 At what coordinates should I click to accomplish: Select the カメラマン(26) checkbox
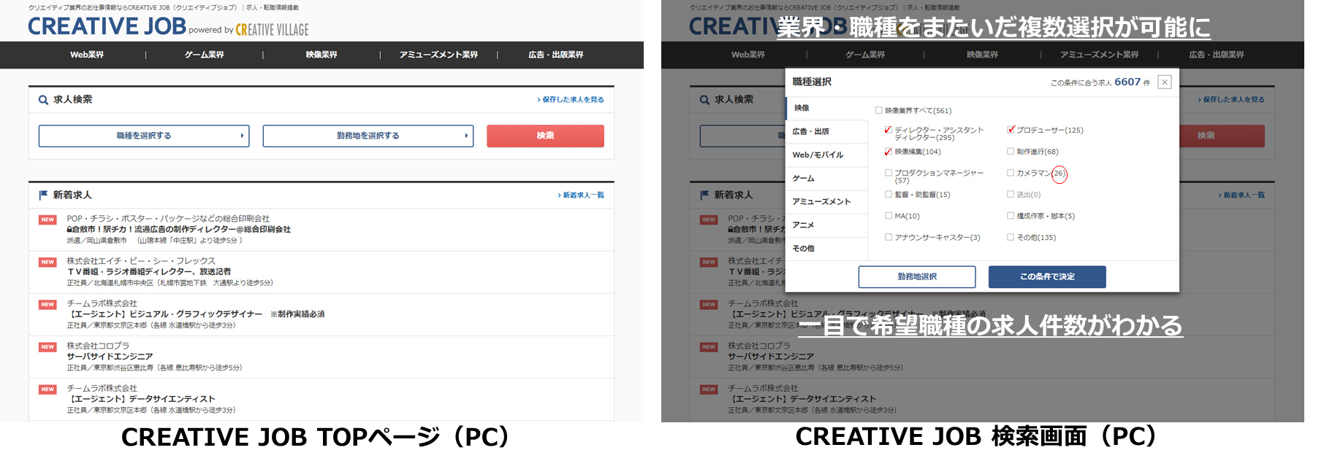[1011, 173]
